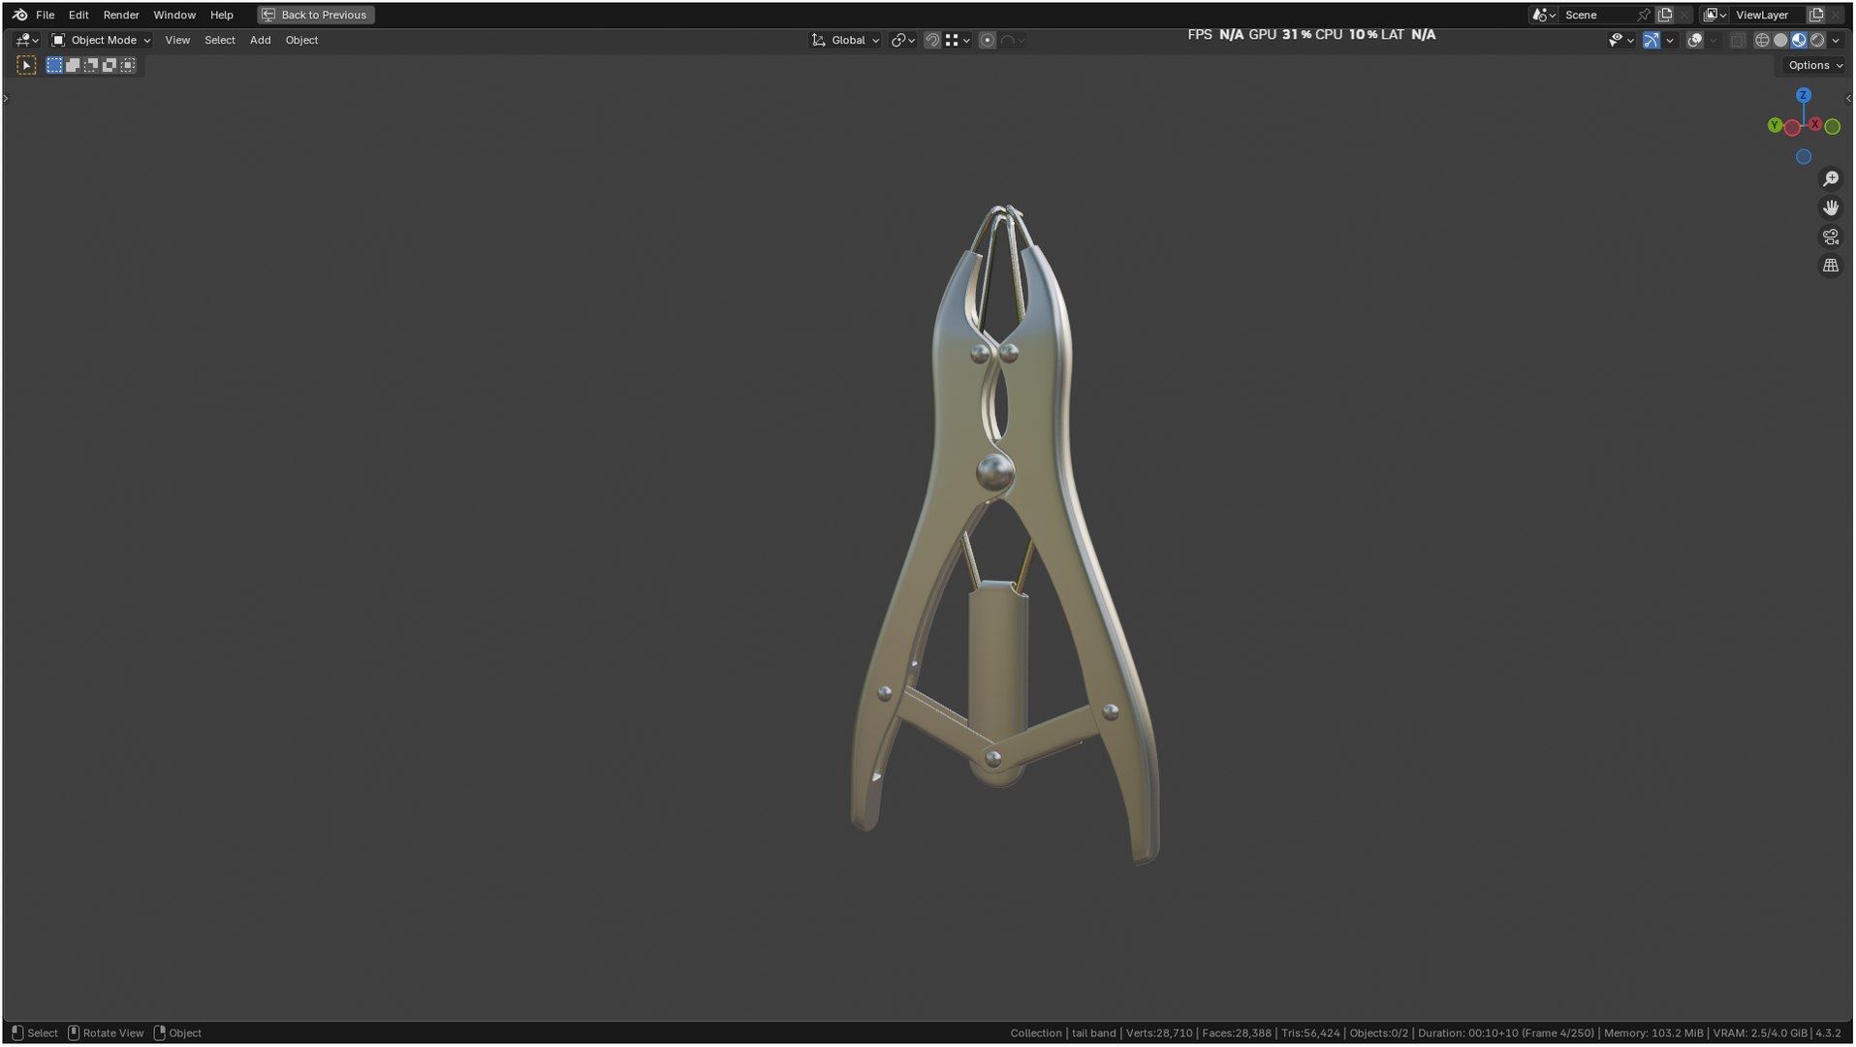Expand the Options dropdown
Viewport: 1856px width, 1047px height.
[x=1814, y=65]
